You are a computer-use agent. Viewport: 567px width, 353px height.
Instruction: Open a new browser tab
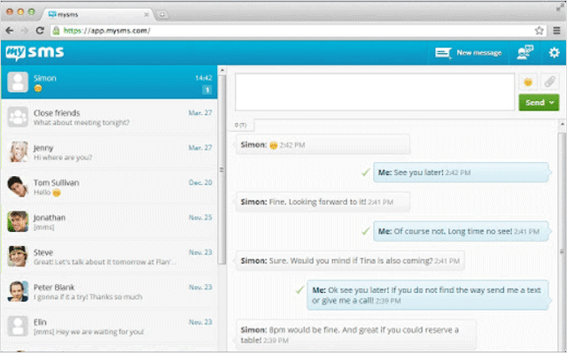[x=162, y=15]
